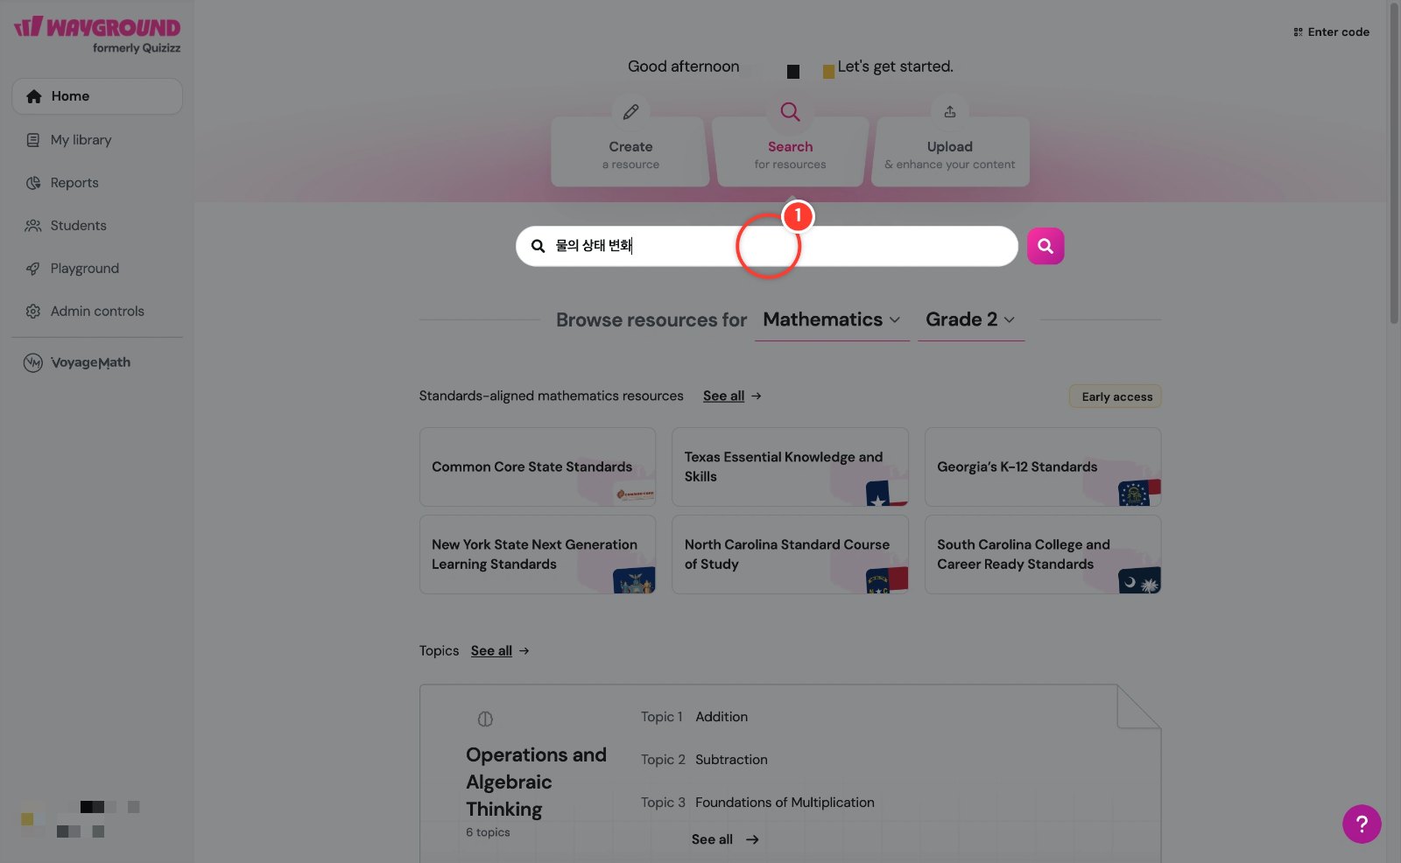Click the Enter code button
Image resolution: width=1401 pixels, height=863 pixels.
pos(1331,32)
